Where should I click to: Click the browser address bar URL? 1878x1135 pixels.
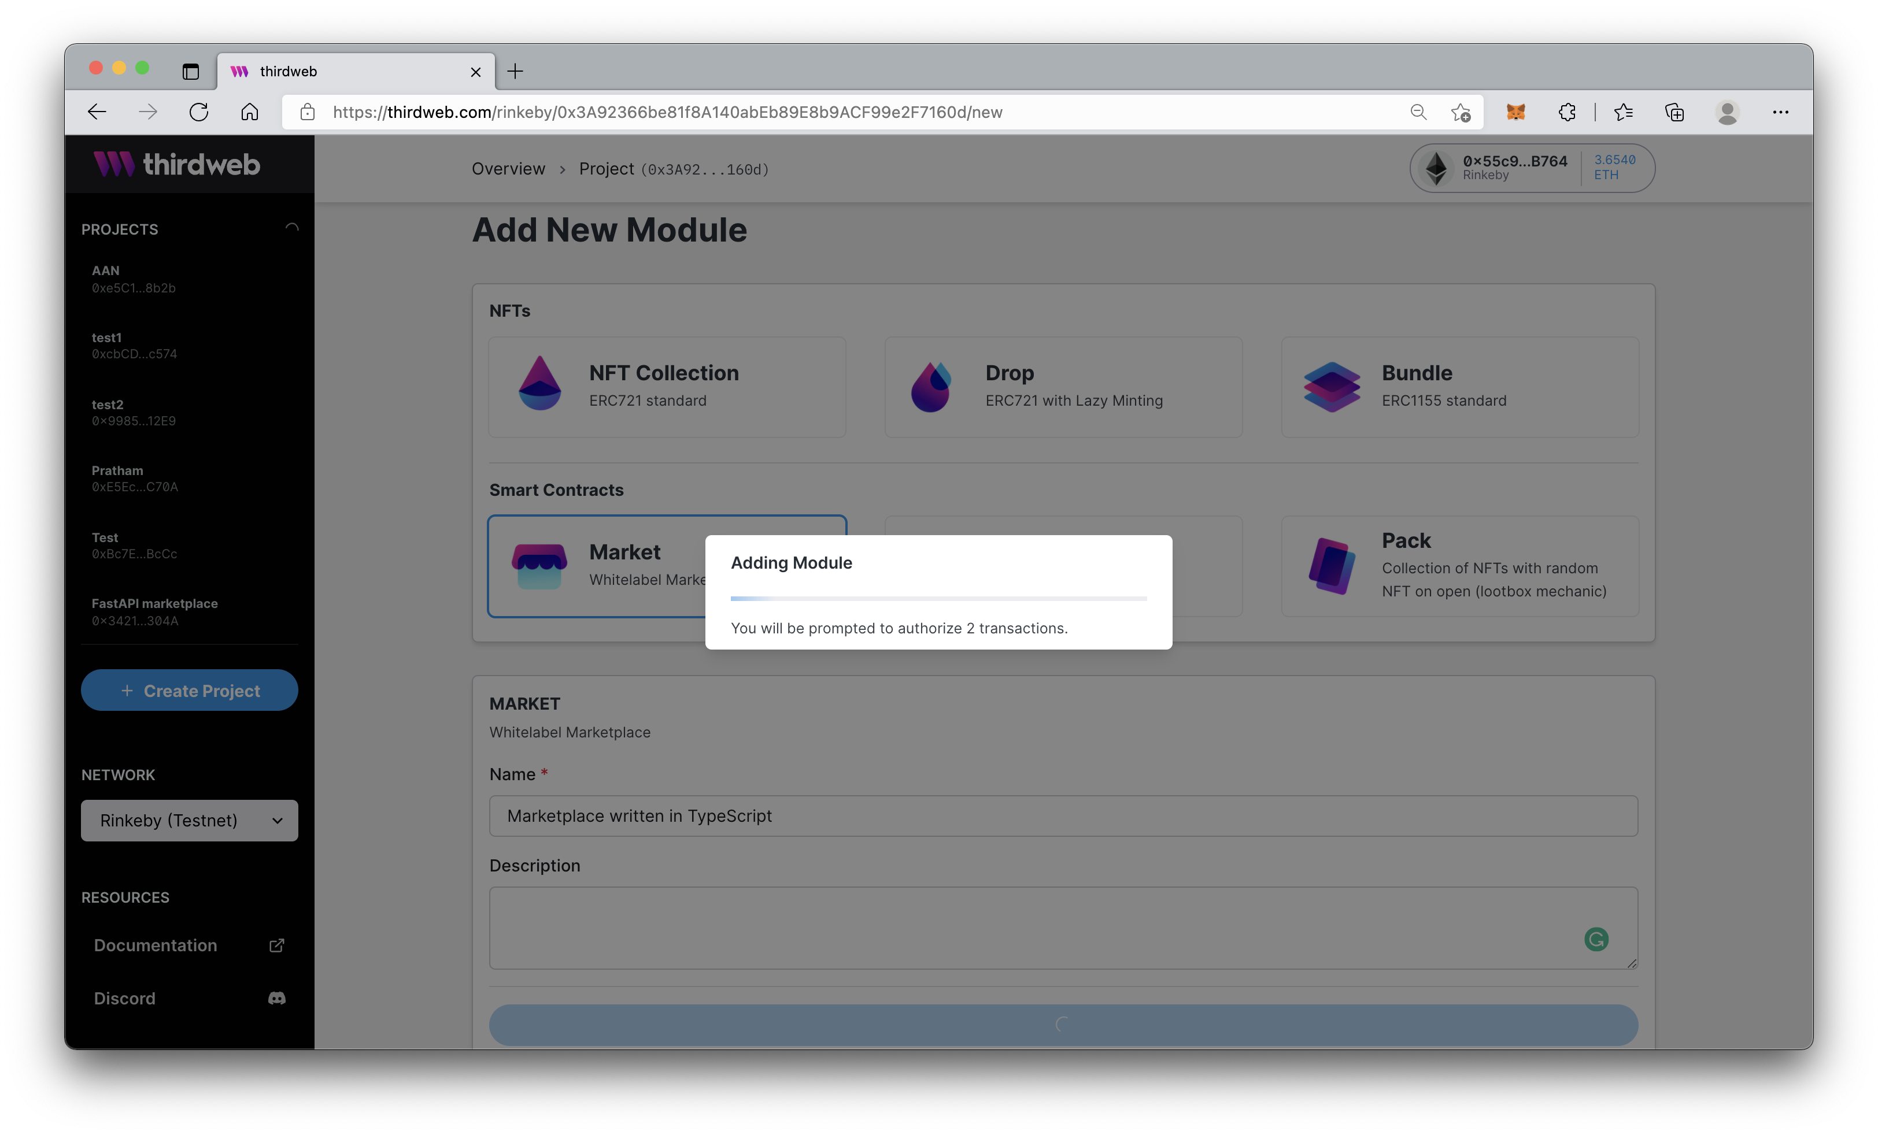click(668, 113)
